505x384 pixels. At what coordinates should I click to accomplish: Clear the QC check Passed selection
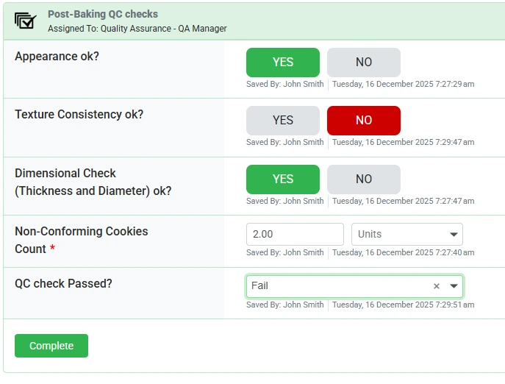click(x=436, y=286)
